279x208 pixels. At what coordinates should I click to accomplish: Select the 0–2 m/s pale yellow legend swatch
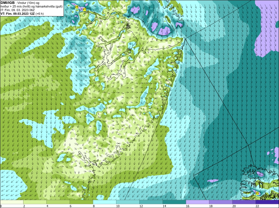[11, 202]
